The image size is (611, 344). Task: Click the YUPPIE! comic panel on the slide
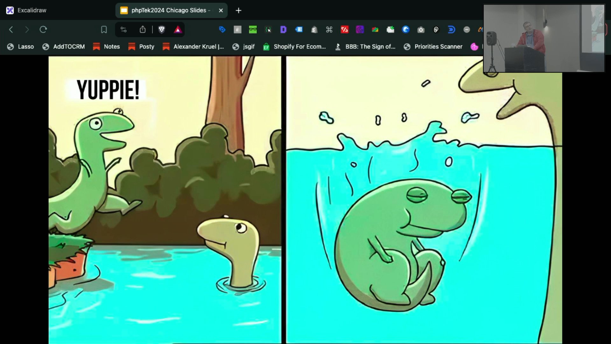pyautogui.click(x=165, y=200)
